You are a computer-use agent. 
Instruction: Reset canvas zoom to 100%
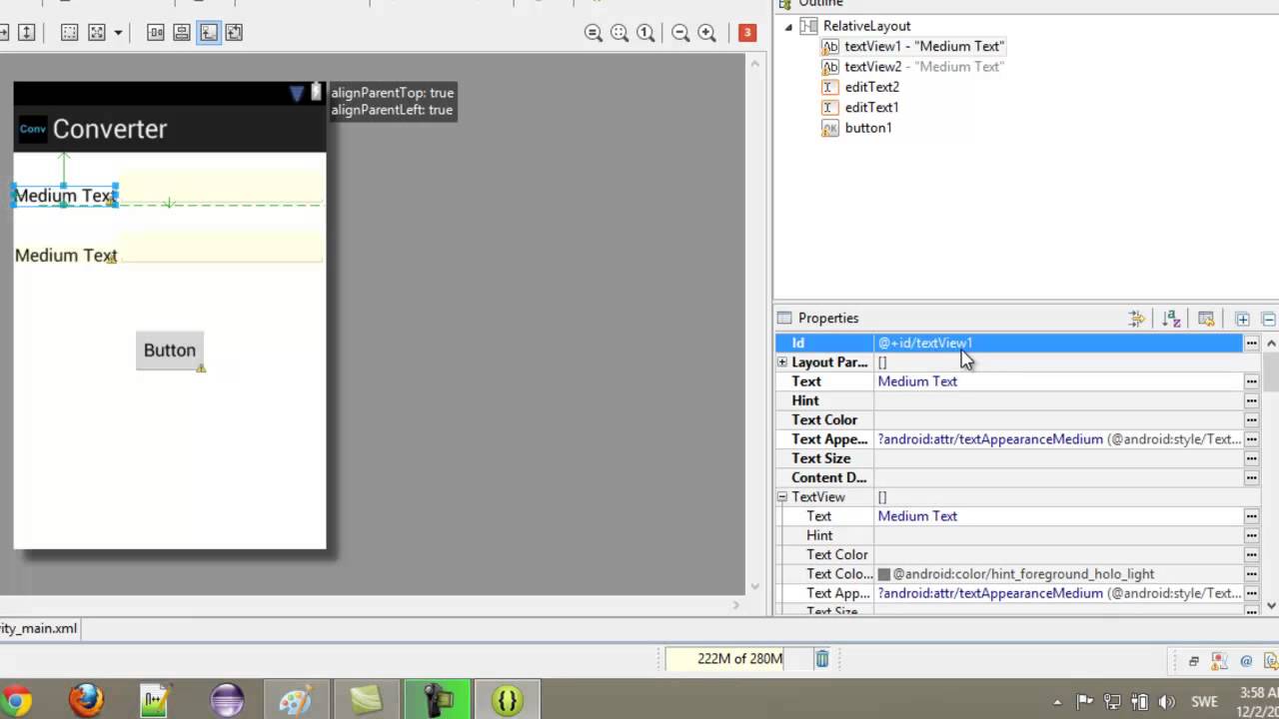pyautogui.click(x=645, y=33)
